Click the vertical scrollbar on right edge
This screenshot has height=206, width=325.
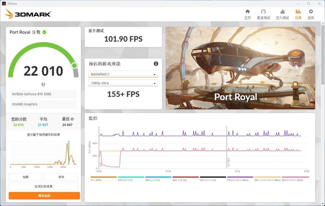pos(323,54)
